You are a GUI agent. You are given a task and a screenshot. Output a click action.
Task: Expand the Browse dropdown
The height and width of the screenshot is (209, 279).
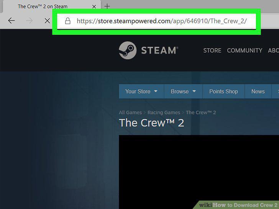[183, 91]
